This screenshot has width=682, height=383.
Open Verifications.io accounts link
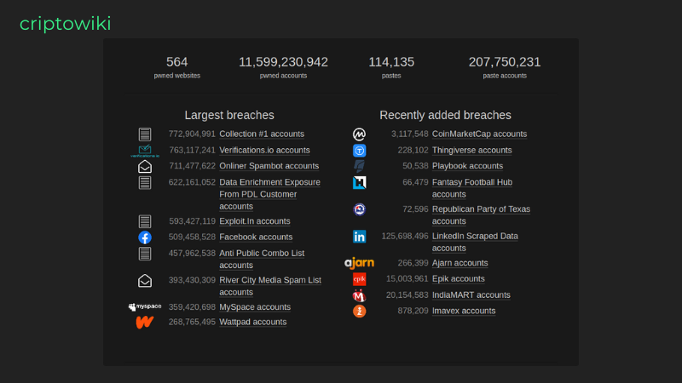[264, 150]
